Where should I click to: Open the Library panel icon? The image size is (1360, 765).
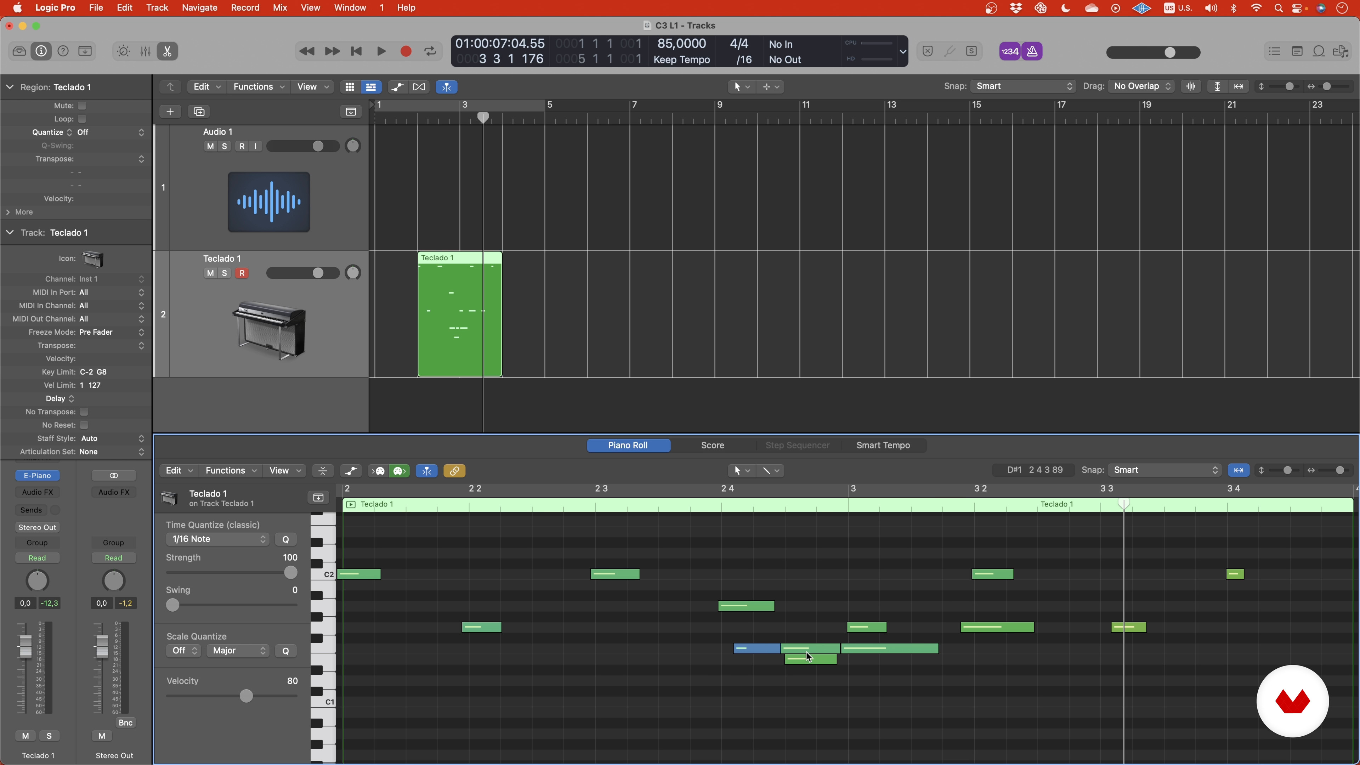(19, 51)
